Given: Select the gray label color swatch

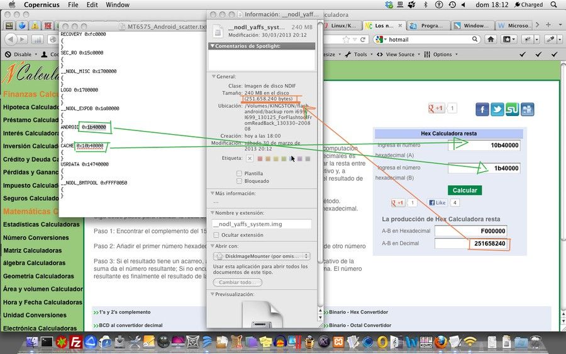Looking at the screenshot, I should [308, 158].
